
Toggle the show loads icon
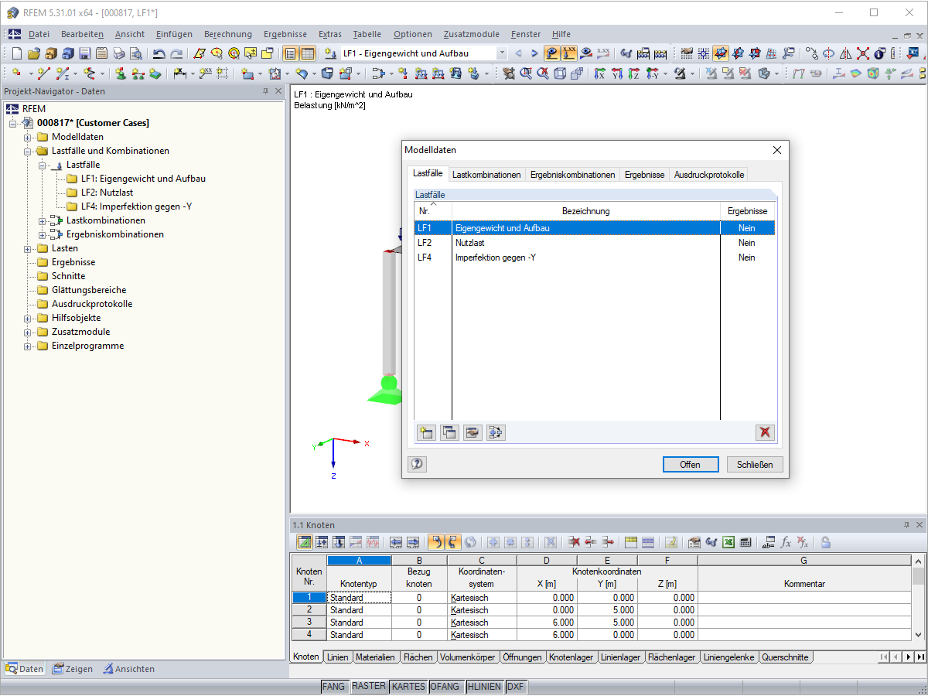tap(552, 53)
